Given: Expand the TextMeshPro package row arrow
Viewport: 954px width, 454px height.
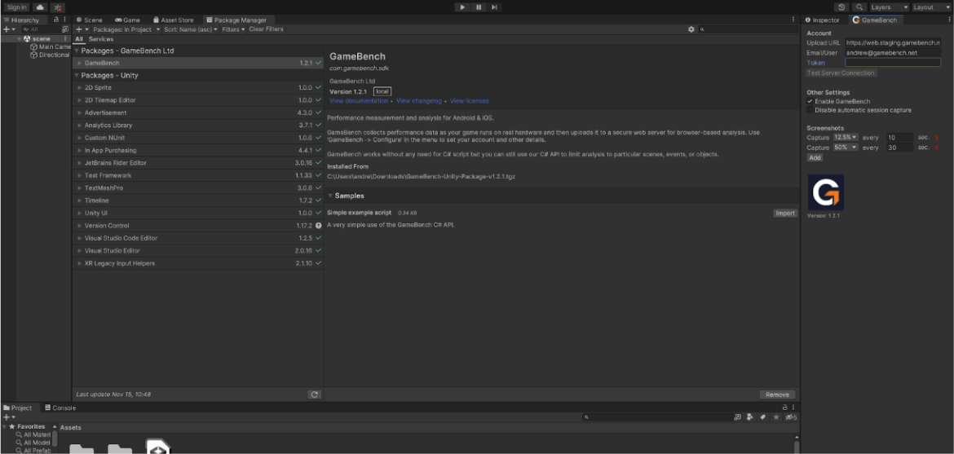Looking at the screenshot, I should (80, 188).
